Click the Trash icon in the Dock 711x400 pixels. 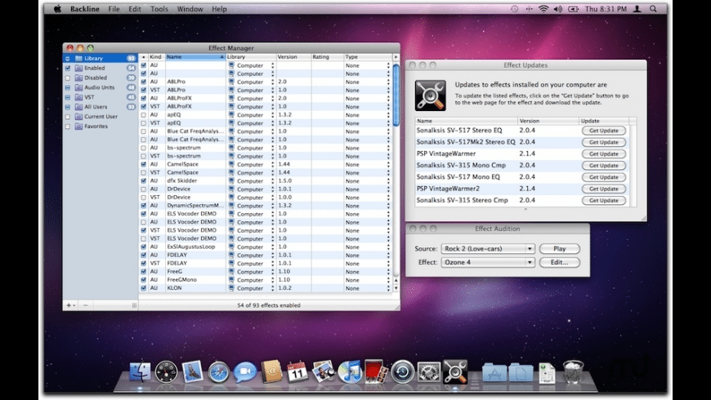(x=573, y=372)
